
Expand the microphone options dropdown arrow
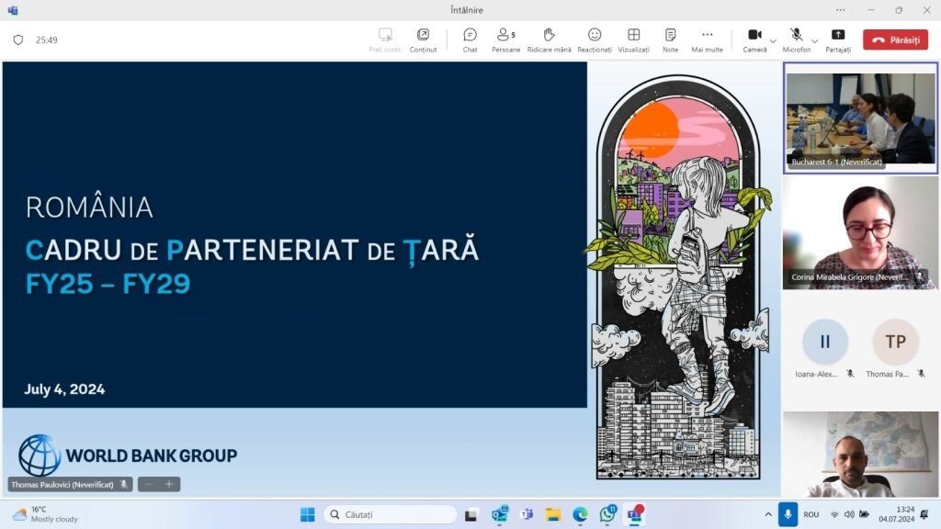[815, 41]
